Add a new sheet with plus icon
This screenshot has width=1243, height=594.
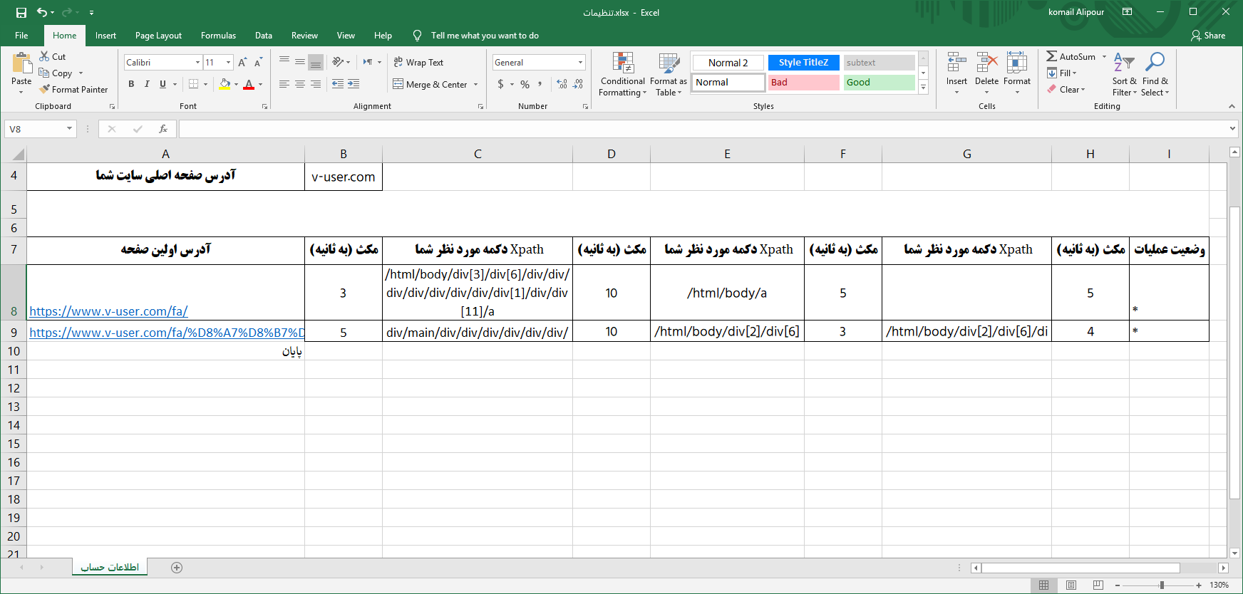pos(177,568)
